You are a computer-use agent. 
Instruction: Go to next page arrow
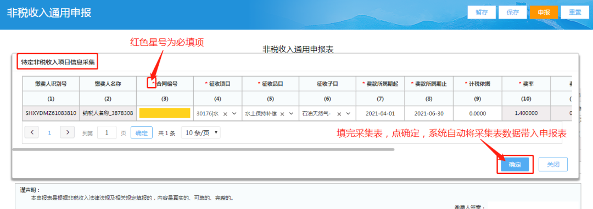pos(68,132)
